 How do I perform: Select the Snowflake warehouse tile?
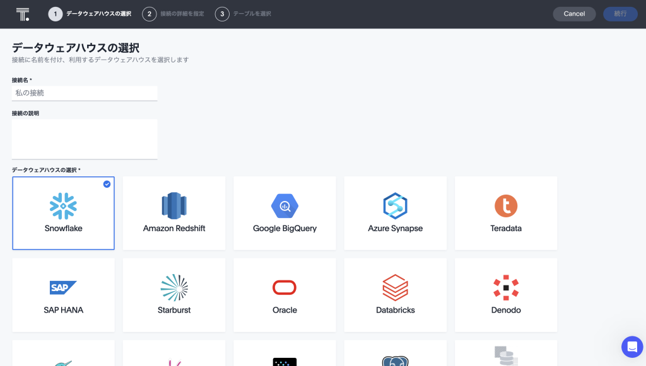(x=63, y=213)
